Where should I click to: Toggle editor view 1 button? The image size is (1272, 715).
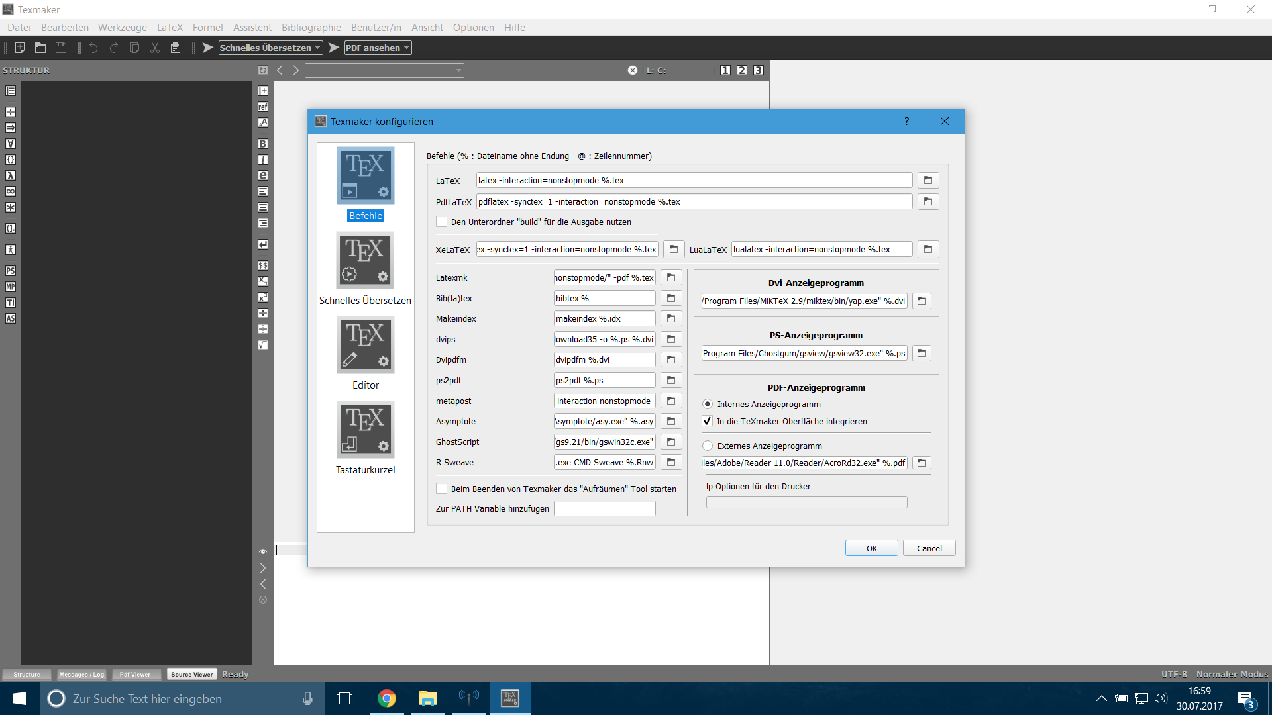(725, 70)
